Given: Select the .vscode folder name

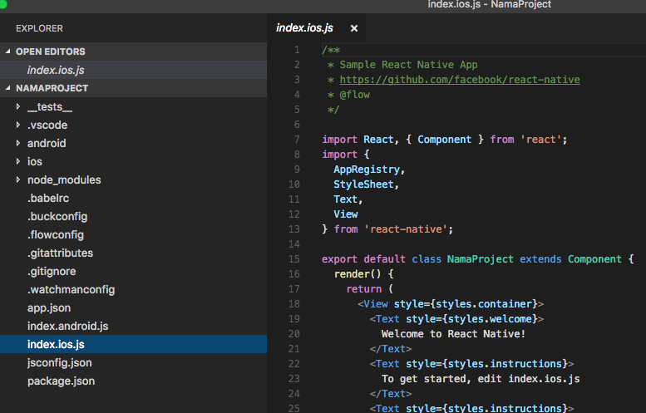Looking at the screenshot, I should coord(47,125).
